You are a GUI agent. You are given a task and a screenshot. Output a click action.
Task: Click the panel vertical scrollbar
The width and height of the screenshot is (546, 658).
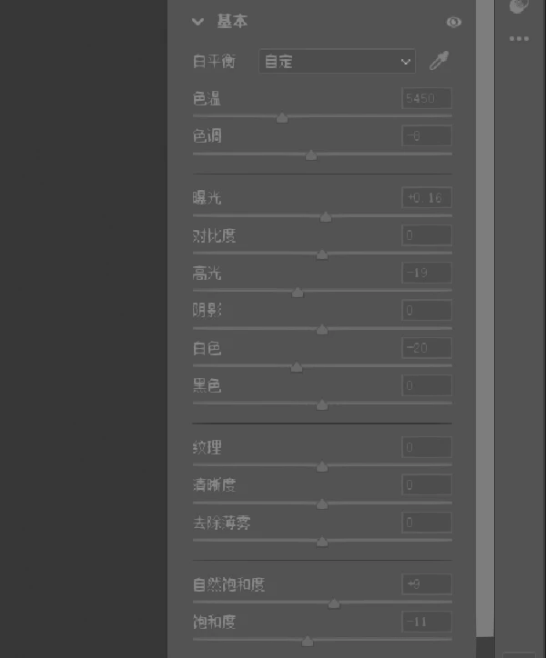485,318
